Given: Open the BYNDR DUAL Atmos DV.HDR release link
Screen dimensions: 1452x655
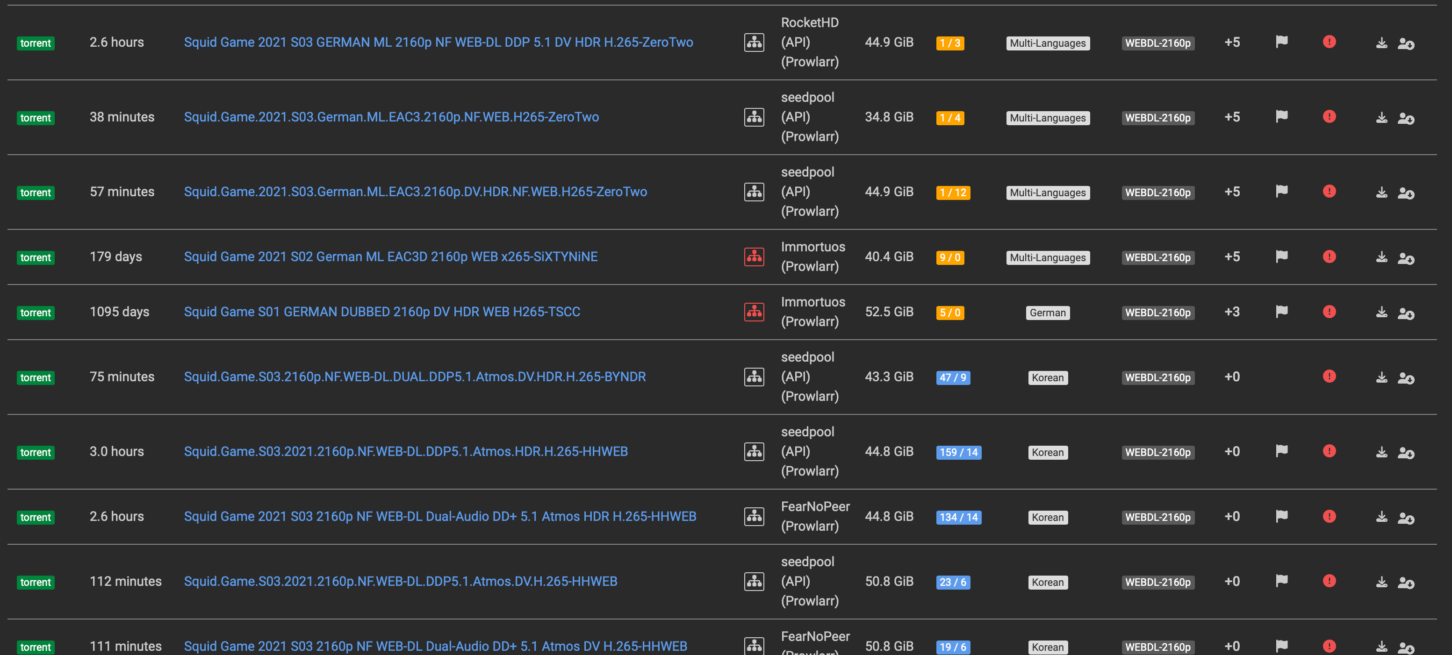Looking at the screenshot, I should pos(414,377).
